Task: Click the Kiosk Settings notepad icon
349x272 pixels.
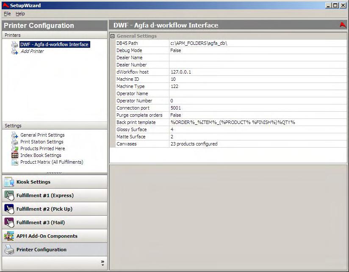Action: click(x=9, y=182)
